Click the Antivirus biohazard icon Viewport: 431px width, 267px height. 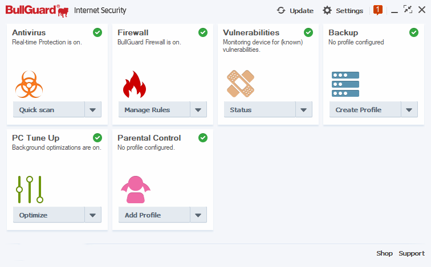pyautogui.click(x=30, y=84)
